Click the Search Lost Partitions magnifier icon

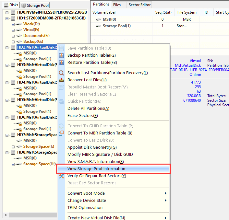[62, 73]
